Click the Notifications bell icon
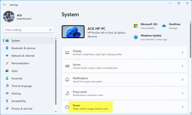 pos(67,80)
